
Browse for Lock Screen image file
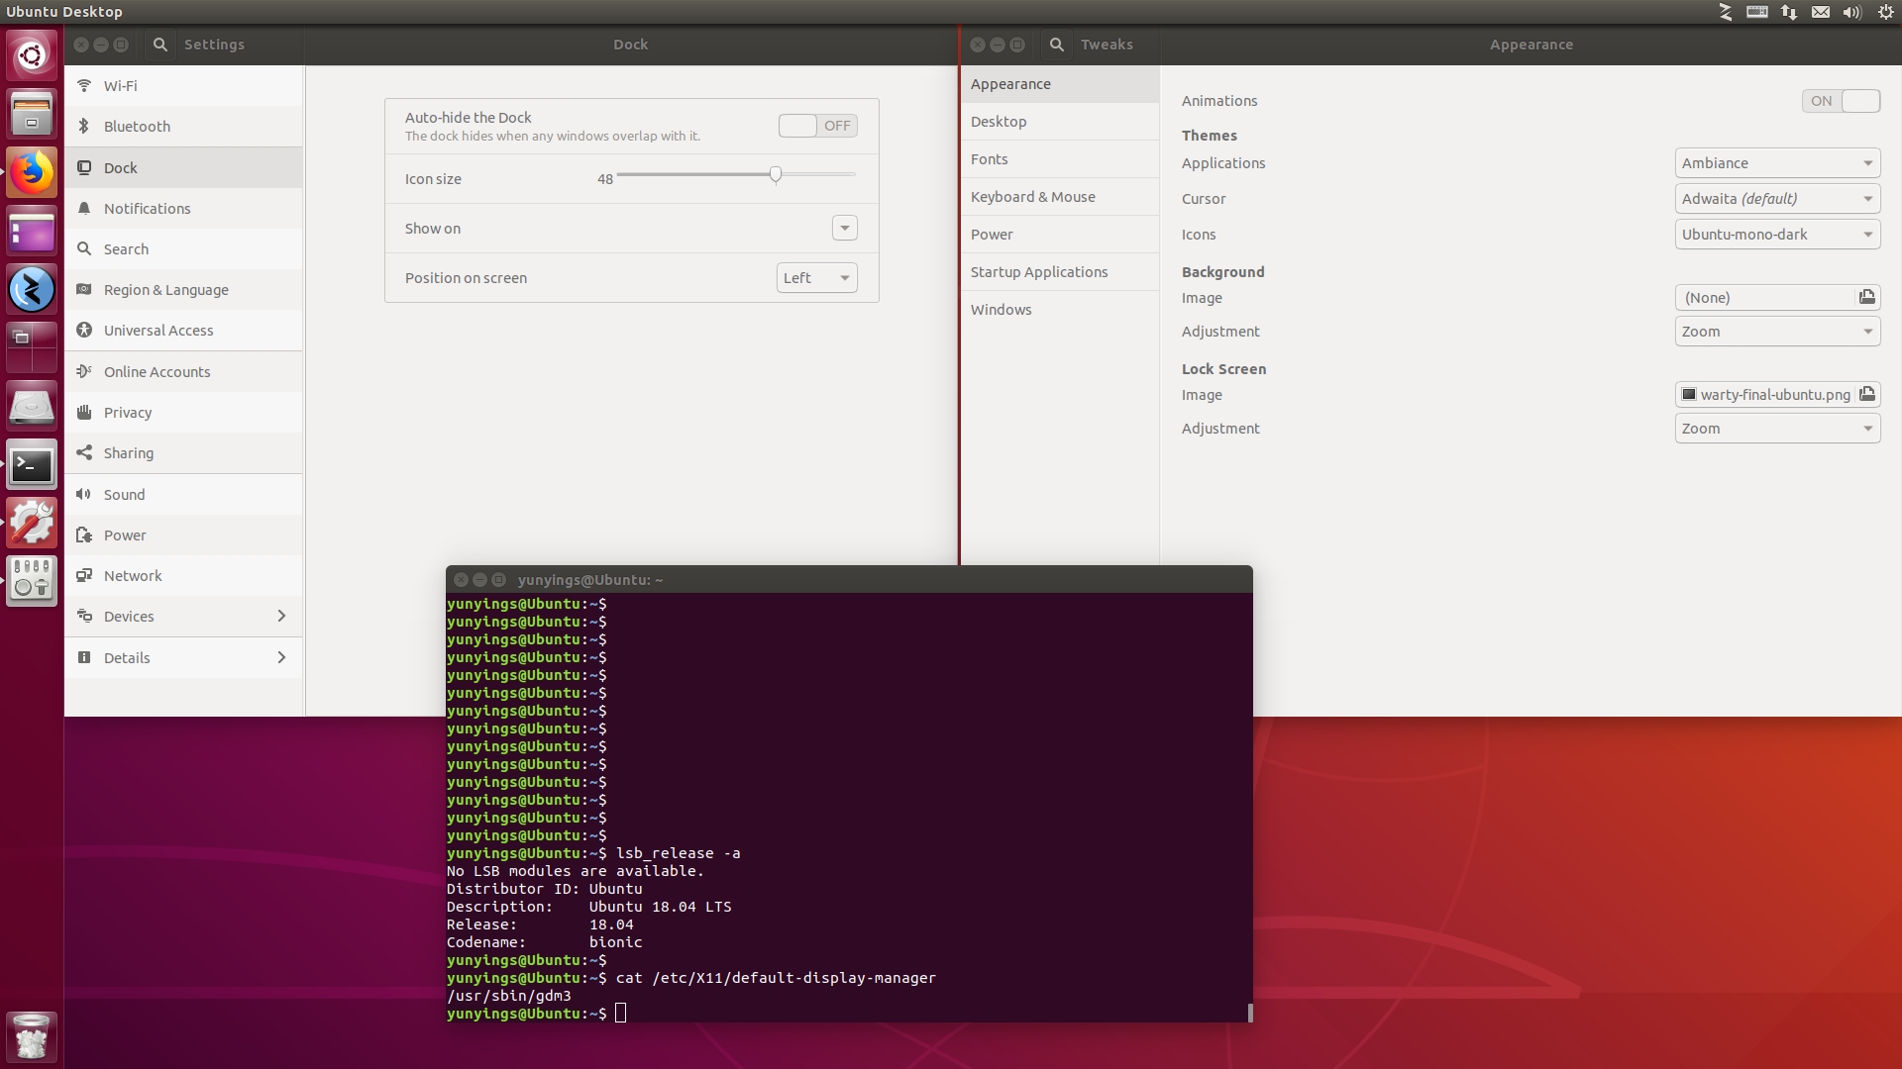pyautogui.click(x=1866, y=394)
